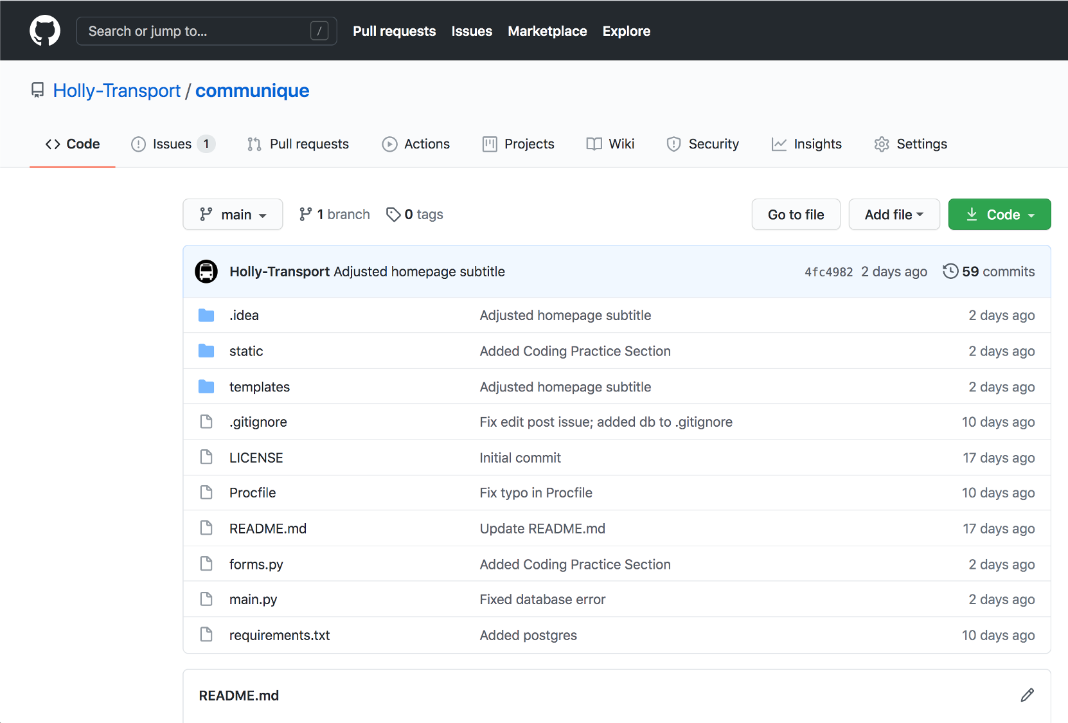Click the GitHub octocat logo
This screenshot has width=1068, height=723.
point(45,31)
